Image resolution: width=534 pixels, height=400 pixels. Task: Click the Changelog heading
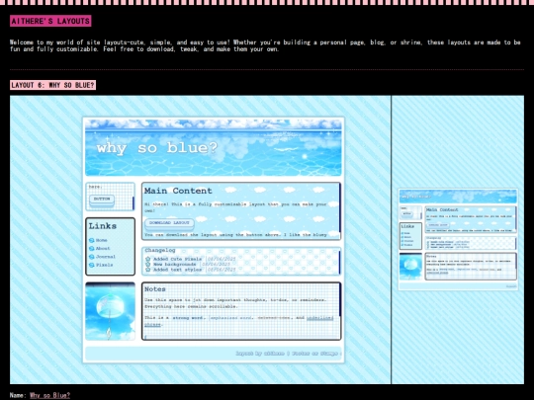160,250
